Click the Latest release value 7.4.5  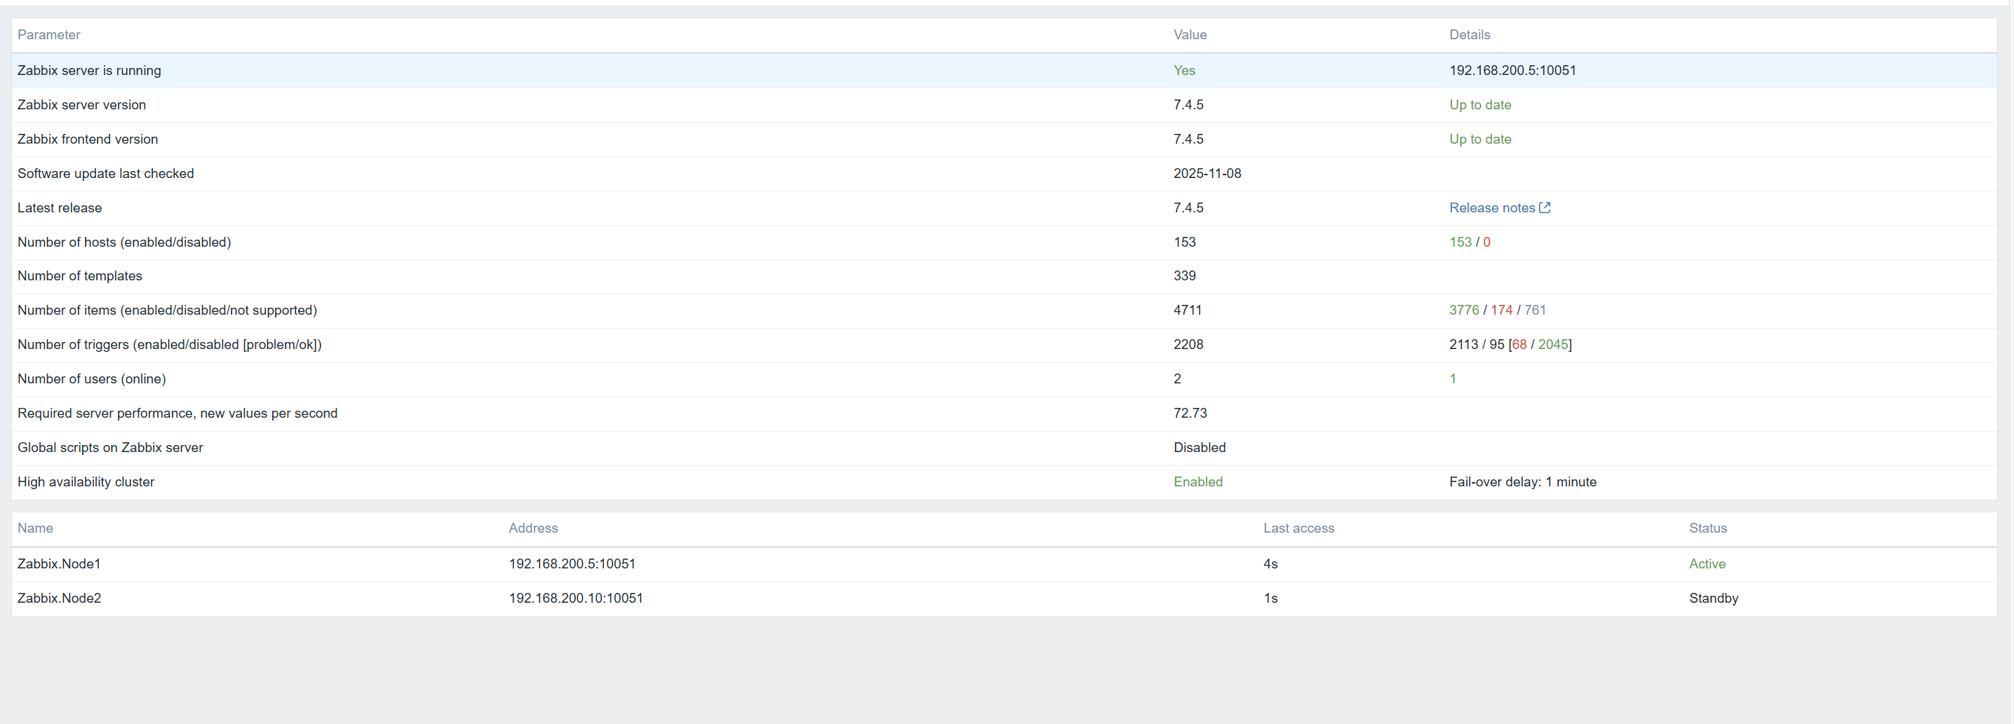pyautogui.click(x=1188, y=207)
